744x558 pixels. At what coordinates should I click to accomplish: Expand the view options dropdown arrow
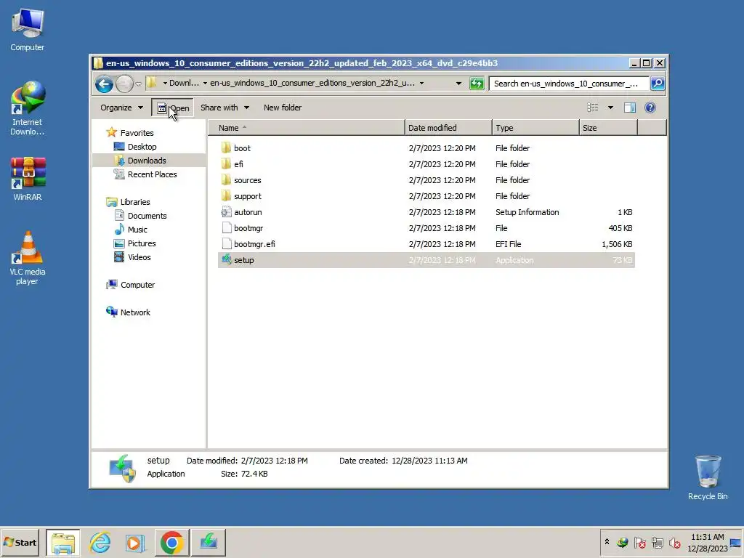pyautogui.click(x=610, y=108)
